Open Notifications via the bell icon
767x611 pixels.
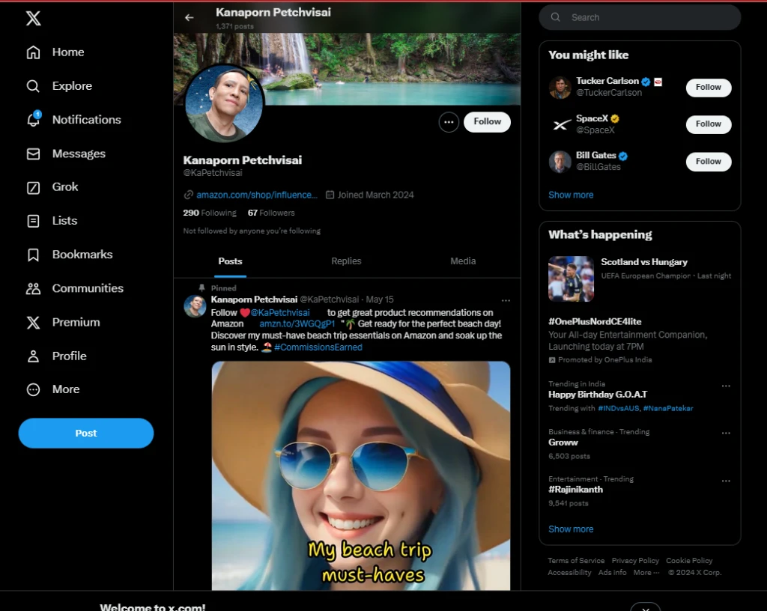coord(34,120)
